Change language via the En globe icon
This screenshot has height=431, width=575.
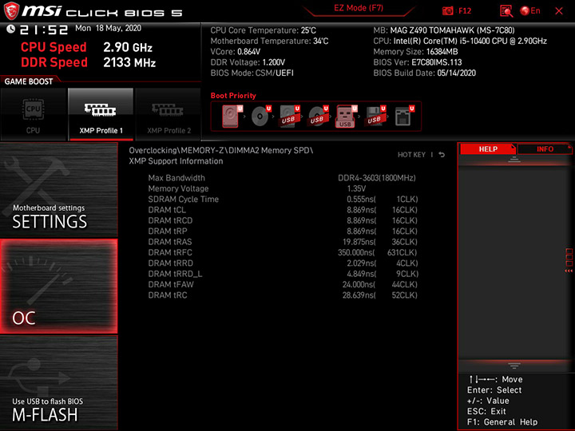pyautogui.click(x=530, y=10)
